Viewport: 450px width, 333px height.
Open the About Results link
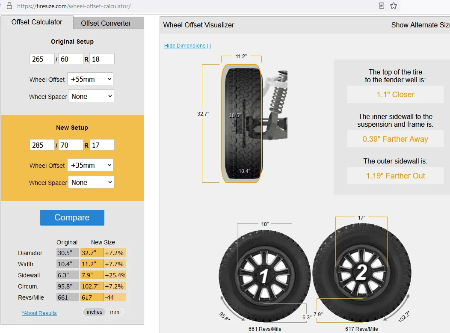39,313
